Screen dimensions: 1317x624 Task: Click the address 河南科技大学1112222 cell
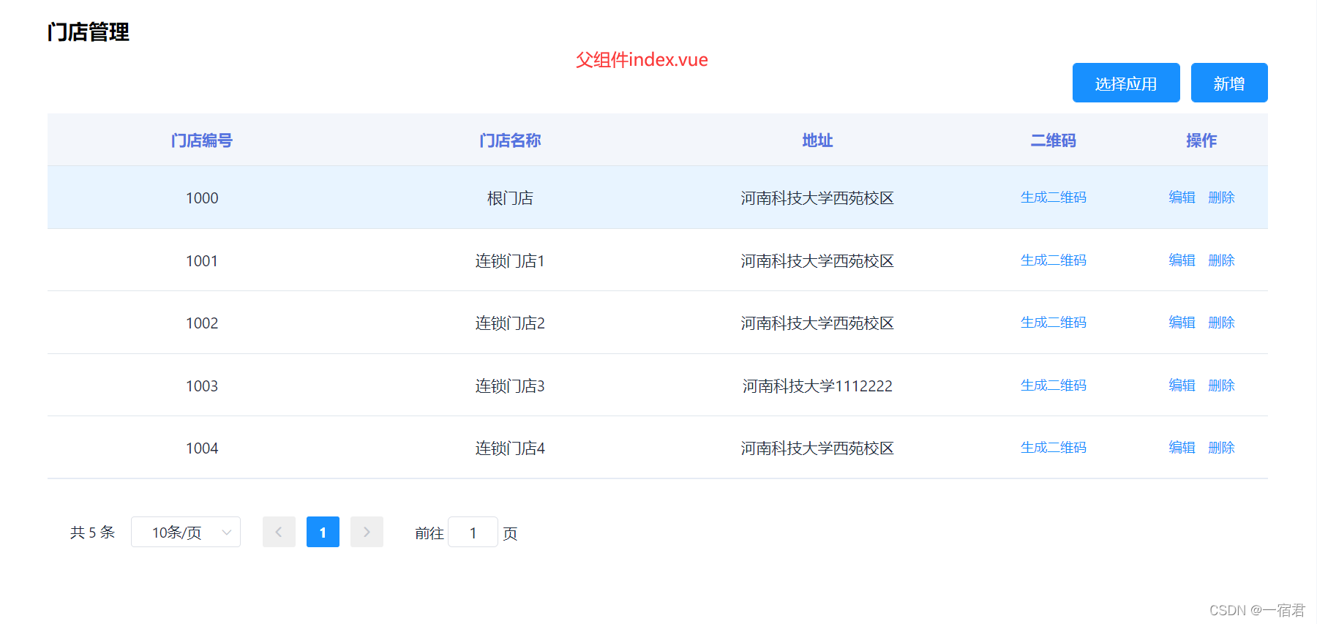pos(817,386)
